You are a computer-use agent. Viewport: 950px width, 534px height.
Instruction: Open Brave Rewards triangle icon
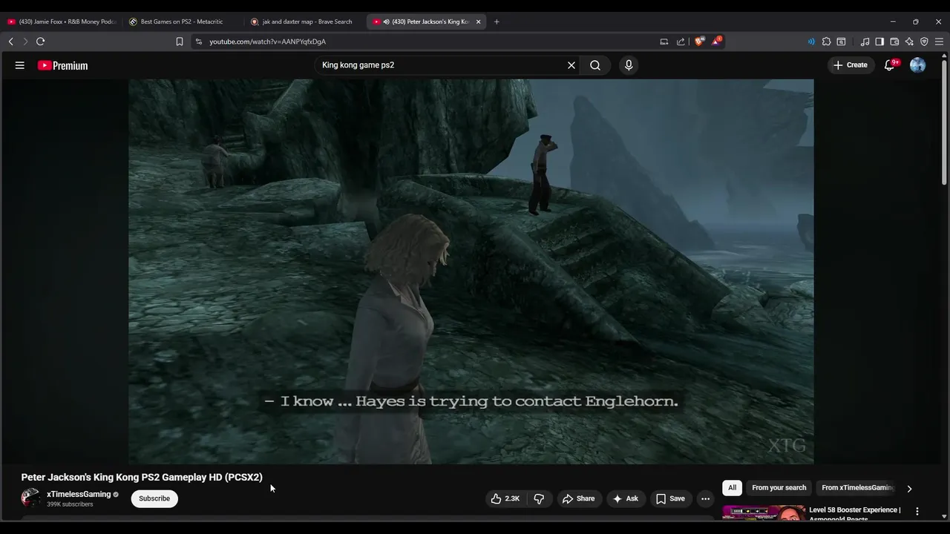click(x=716, y=42)
